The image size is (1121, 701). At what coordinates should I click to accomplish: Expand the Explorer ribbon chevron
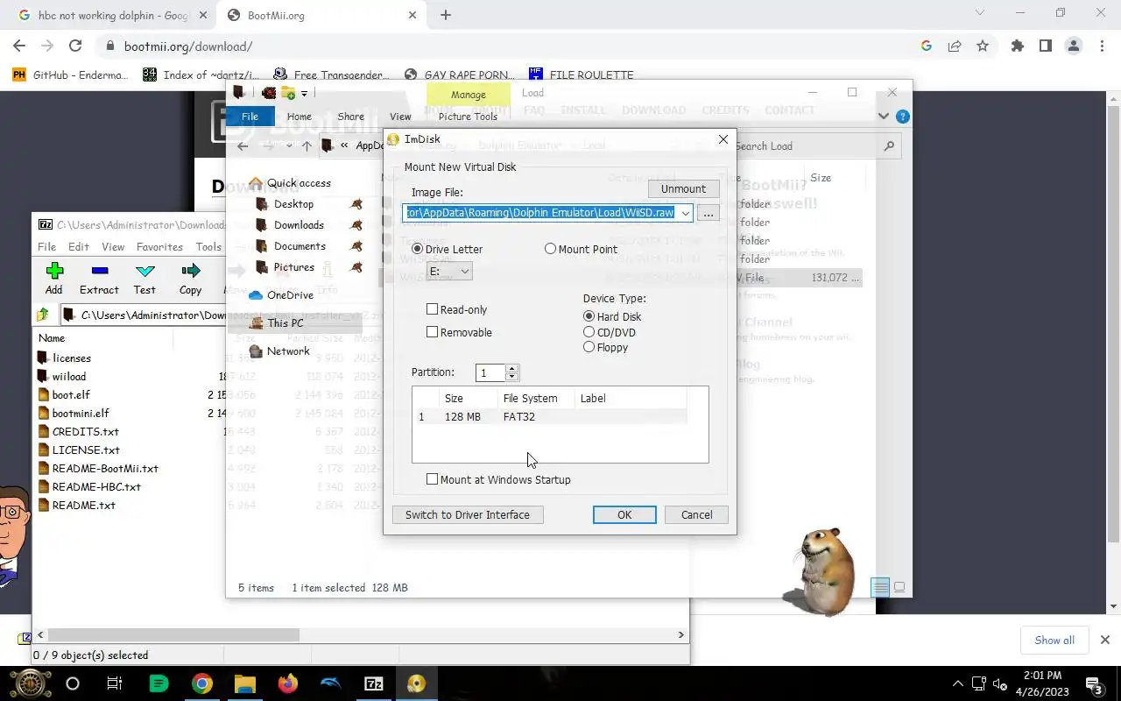884,117
